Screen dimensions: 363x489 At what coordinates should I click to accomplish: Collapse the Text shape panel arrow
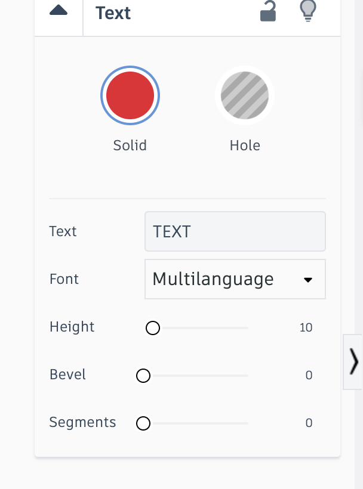(59, 11)
